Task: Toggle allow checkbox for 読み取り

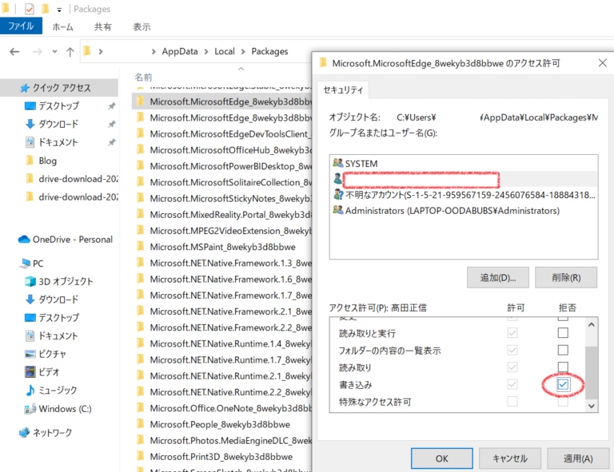Action: (x=512, y=367)
